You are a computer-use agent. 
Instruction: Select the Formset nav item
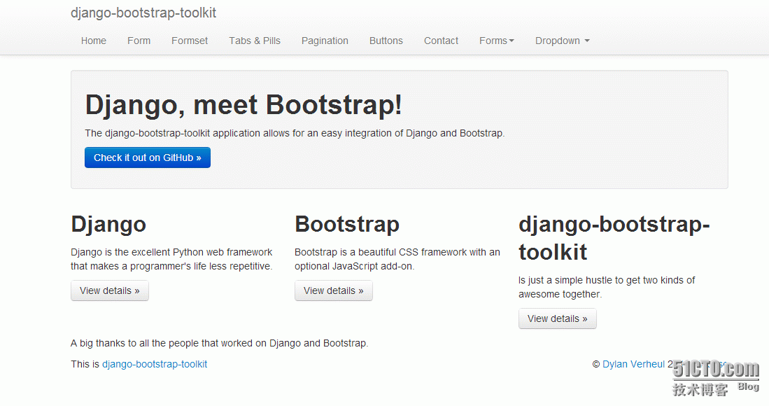190,41
